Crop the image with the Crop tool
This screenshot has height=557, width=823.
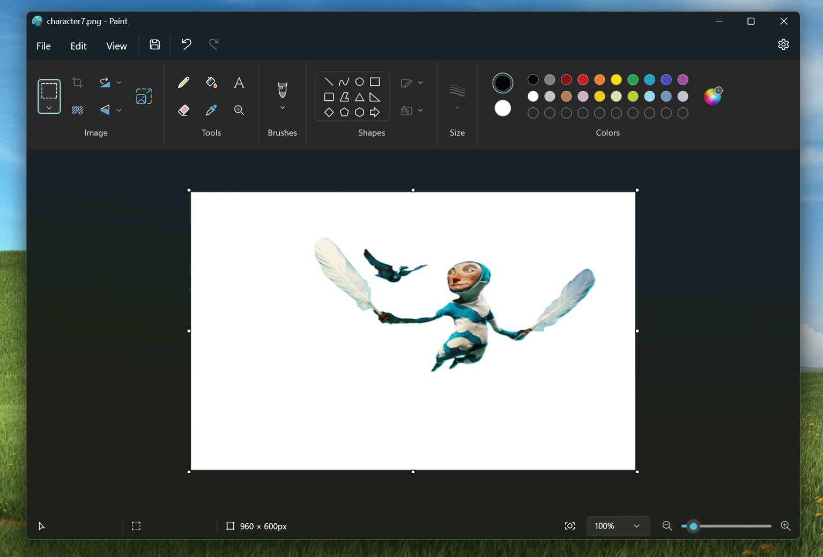(77, 82)
